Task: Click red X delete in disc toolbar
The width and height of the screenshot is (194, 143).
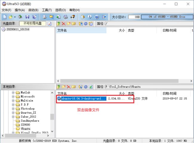Action: 64,24
